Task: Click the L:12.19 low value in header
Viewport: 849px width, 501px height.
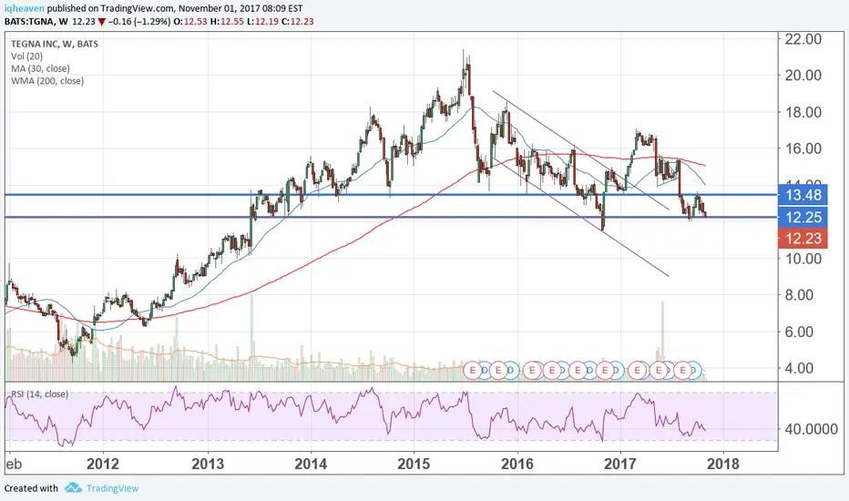Action: tap(263, 22)
